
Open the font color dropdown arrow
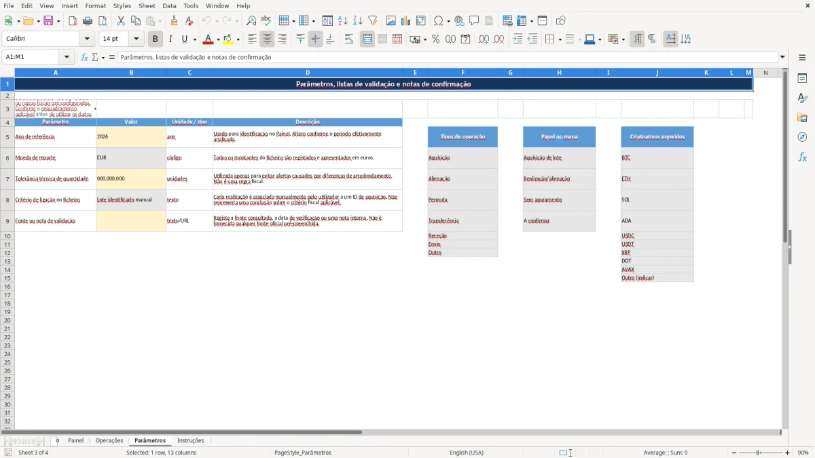click(x=217, y=39)
